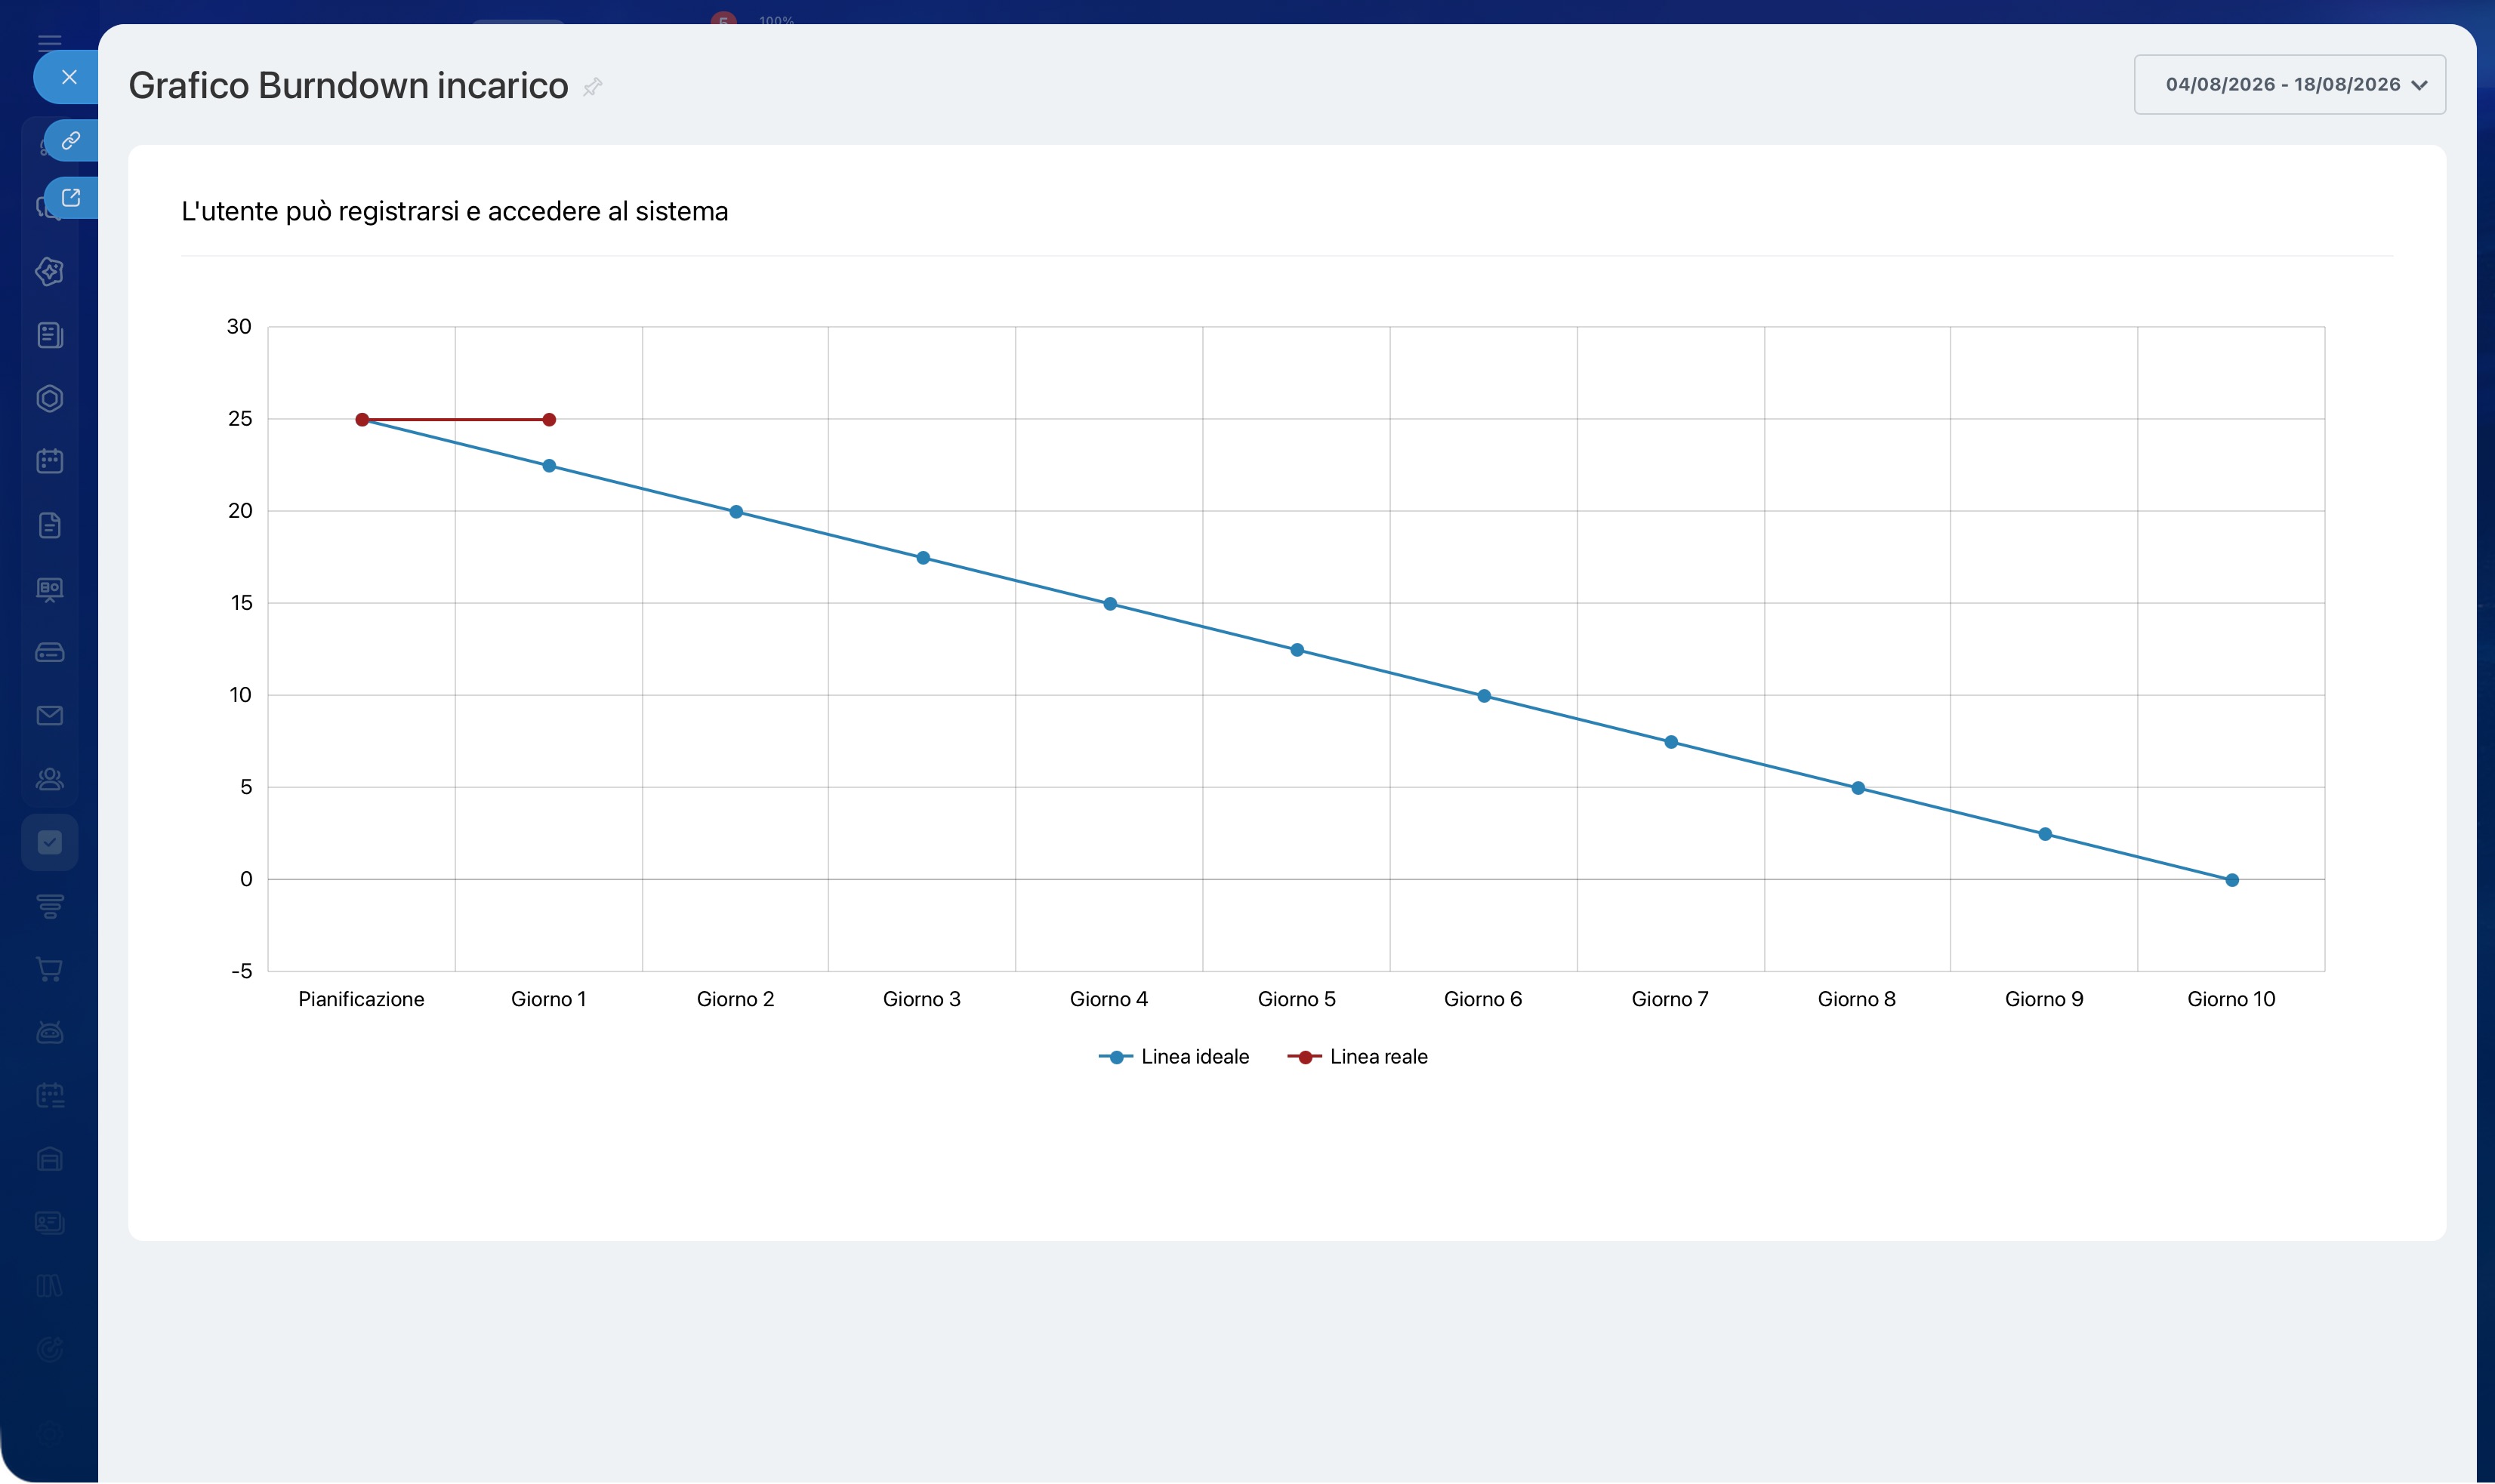
Task: Pin the Grafico Burndown incarico page
Action: tap(592, 87)
